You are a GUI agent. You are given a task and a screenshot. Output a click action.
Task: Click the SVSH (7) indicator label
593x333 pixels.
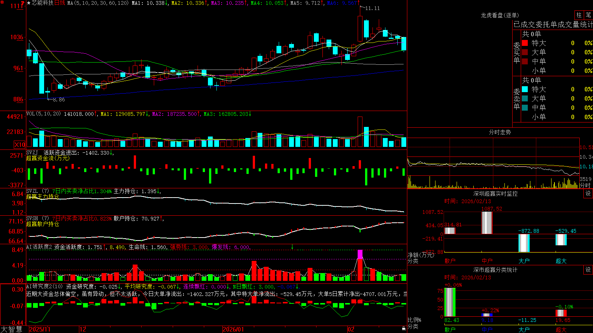pos(37,219)
